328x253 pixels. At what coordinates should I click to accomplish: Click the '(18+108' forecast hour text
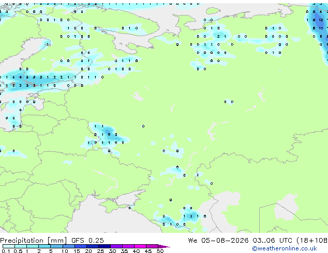pos(312,241)
